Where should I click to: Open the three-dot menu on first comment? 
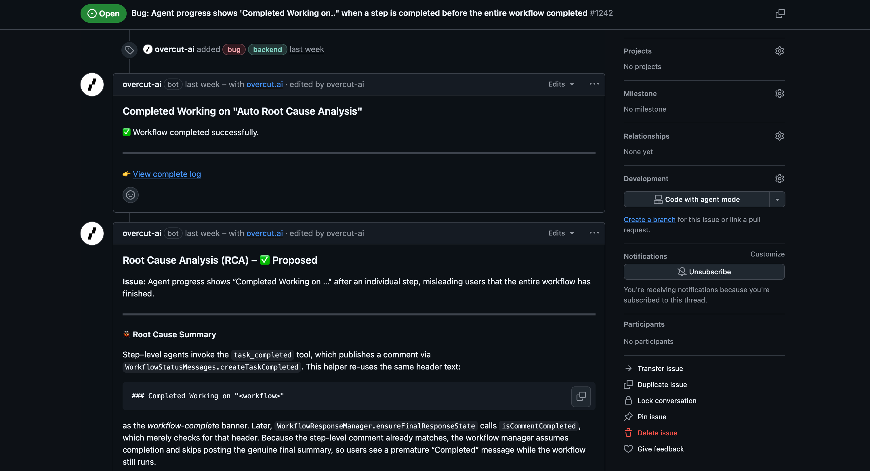pos(594,84)
